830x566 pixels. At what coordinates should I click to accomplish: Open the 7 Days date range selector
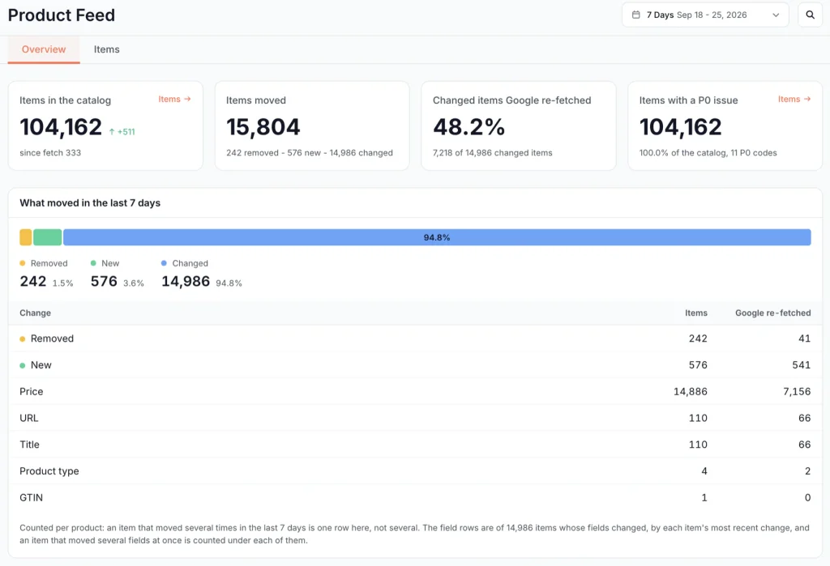pyautogui.click(x=705, y=15)
